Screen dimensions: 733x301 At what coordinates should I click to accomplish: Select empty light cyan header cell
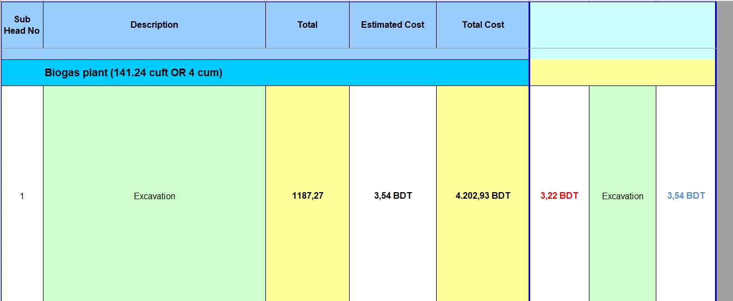tap(622, 25)
